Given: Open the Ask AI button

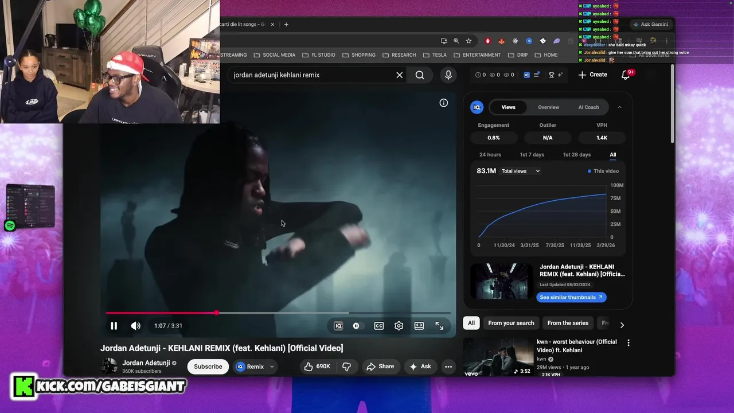Looking at the screenshot, I should [420, 367].
